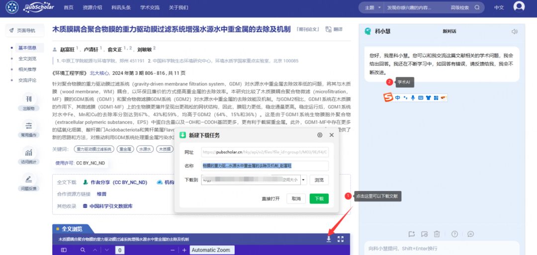Open the 首页 menu item
The height and width of the screenshot is (255, 537).
(69, 7)
